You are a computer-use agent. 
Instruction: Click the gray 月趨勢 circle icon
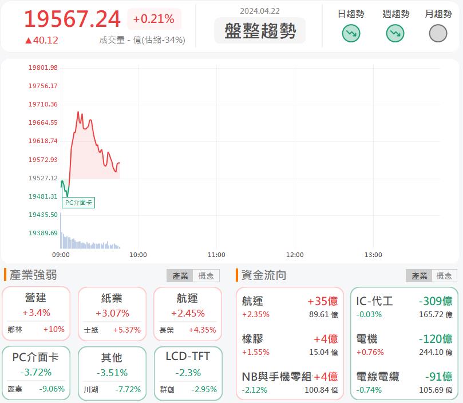[x=438, y=33]
